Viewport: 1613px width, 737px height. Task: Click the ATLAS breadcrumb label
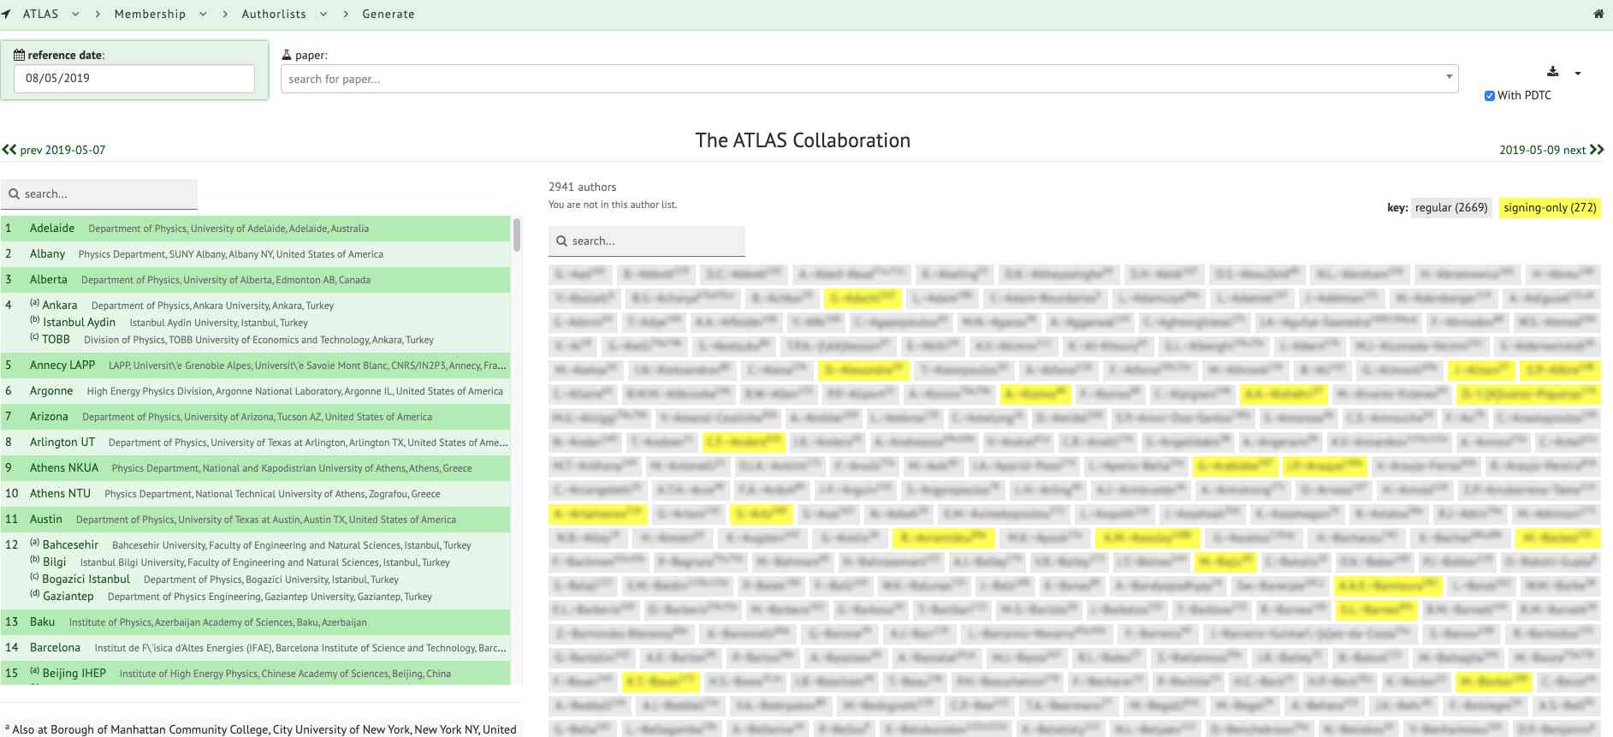tap(40, 14)
